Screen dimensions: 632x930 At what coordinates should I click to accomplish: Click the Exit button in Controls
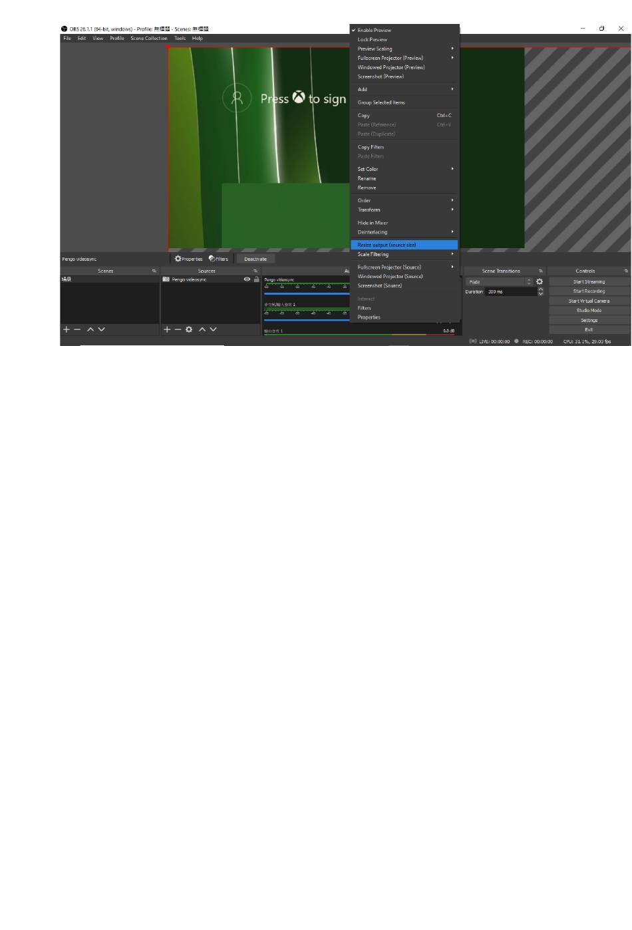pyautogui.click(x=589, y=329)
